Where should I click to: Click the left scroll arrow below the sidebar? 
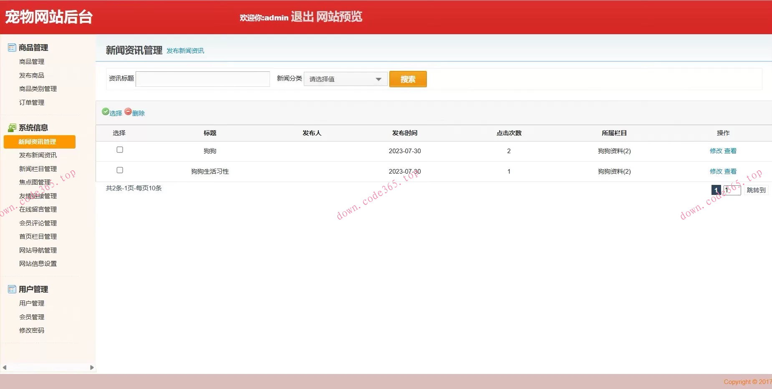click(5, 368)
